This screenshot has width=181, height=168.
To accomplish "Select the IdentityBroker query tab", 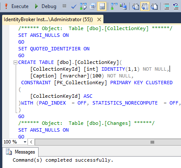I will [x=48, y=19].
